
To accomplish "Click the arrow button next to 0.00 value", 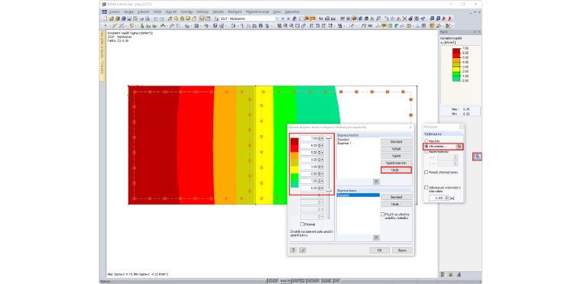I will point(323,188).
